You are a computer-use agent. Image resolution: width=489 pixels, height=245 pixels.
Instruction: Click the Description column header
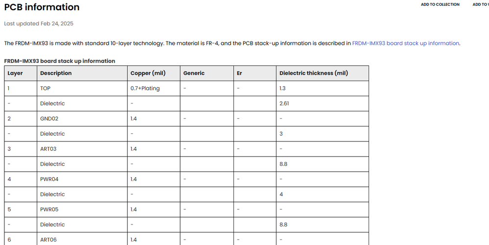coord(82,73)
